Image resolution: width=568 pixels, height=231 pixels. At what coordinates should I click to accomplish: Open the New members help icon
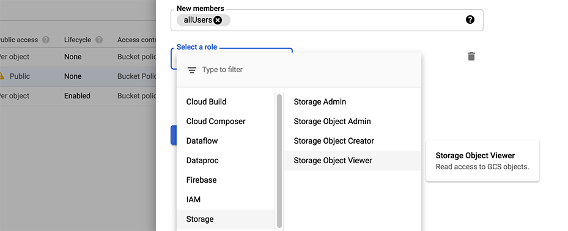[x=470, y=20]
